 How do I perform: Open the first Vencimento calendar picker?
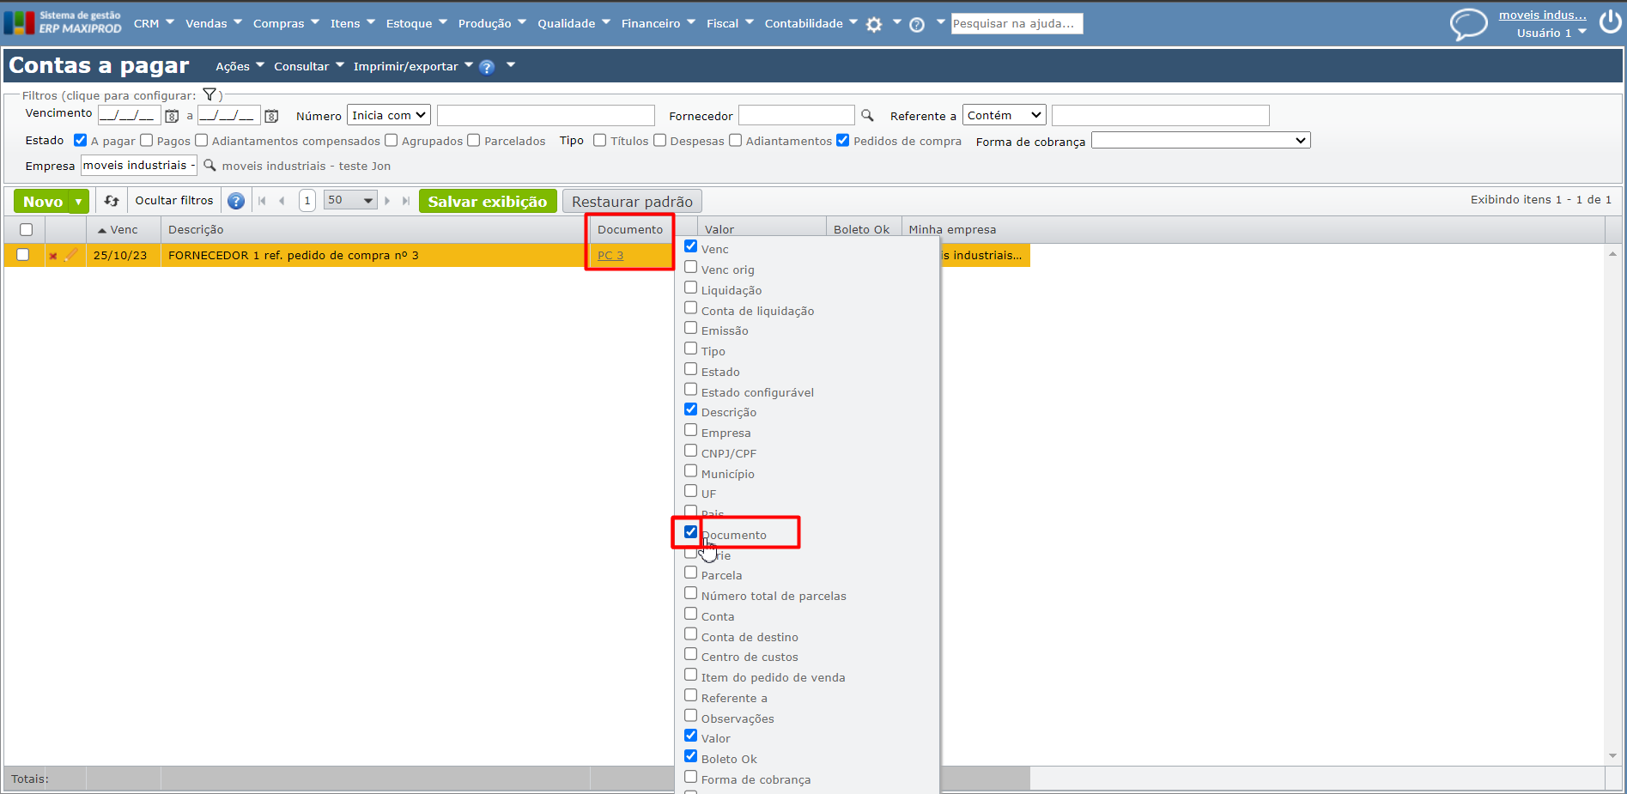(172, 116)
